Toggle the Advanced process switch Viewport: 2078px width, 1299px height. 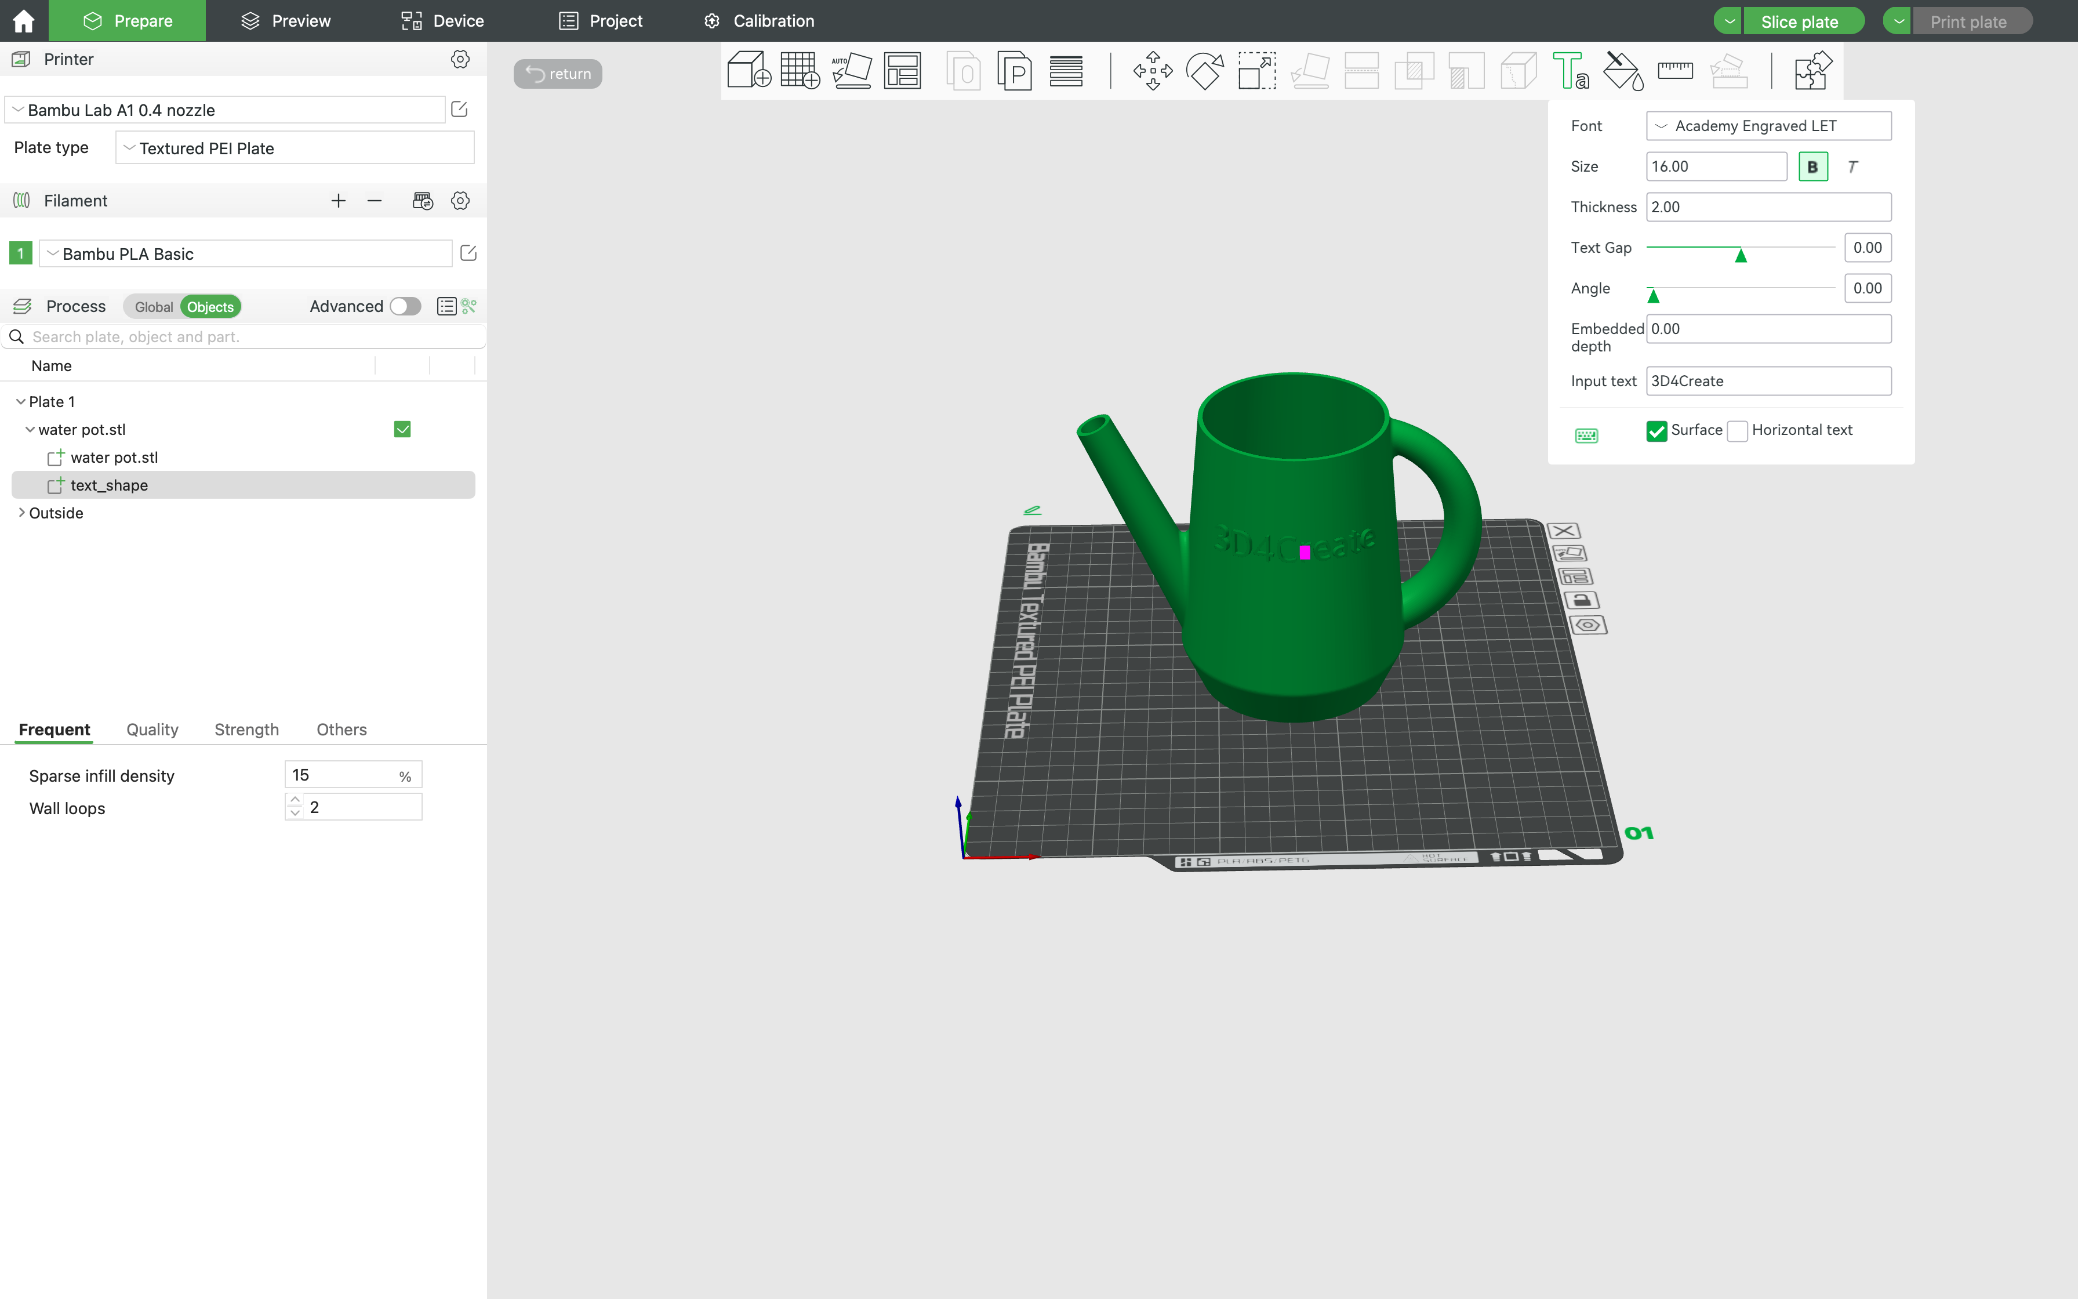[x=405, y=307]
